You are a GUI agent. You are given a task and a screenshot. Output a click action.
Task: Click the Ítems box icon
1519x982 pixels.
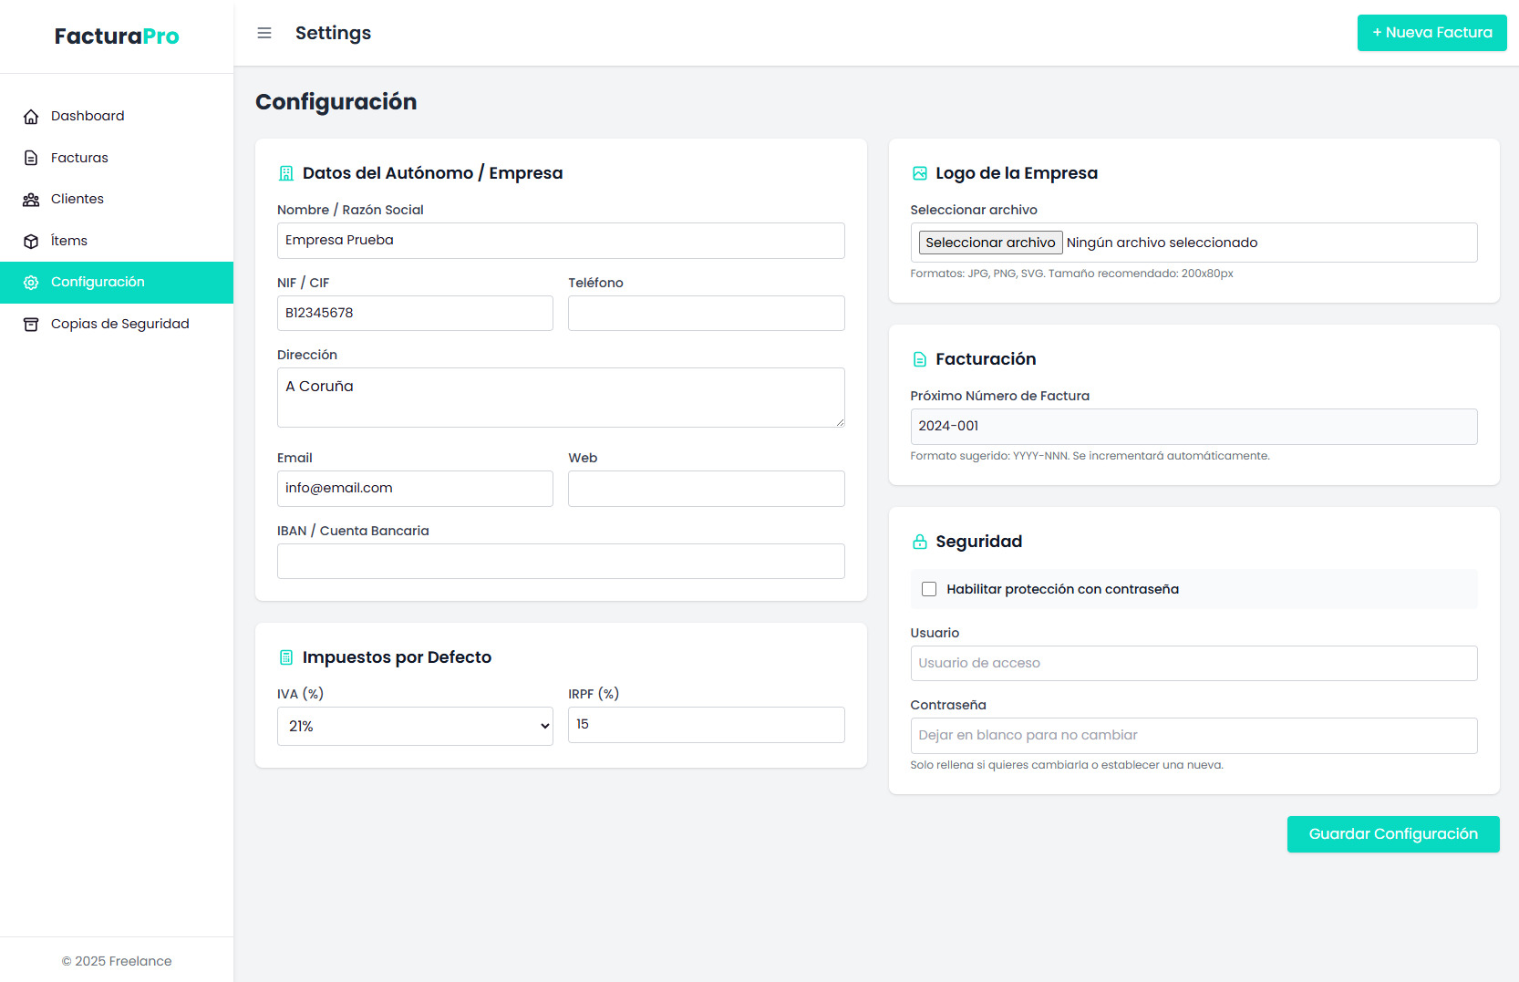(31, 242)
